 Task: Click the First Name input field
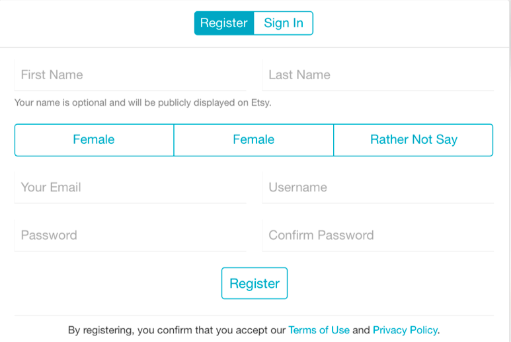(130, 75)
